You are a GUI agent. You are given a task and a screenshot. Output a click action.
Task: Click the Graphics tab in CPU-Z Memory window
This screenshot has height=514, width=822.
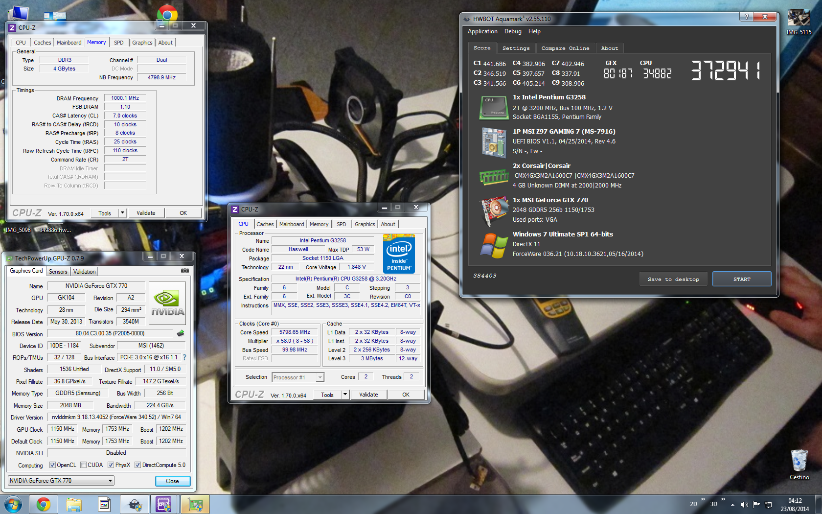tap(142, 43)
